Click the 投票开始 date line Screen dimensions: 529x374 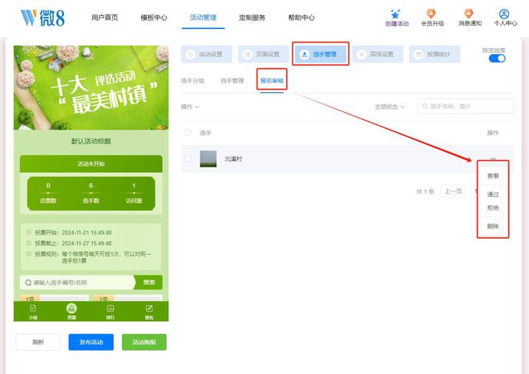69,233
